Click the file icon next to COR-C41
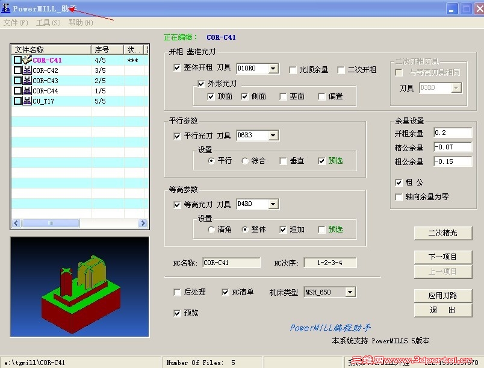 pyautogui.click(x=27, y=60)
